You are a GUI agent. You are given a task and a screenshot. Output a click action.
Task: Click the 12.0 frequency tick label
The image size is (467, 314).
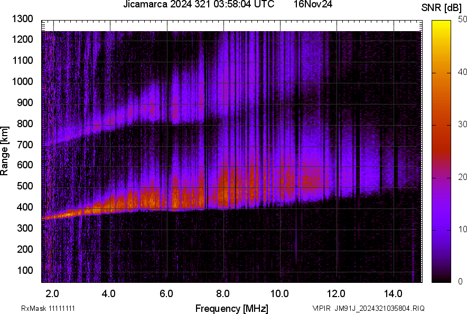337,294
